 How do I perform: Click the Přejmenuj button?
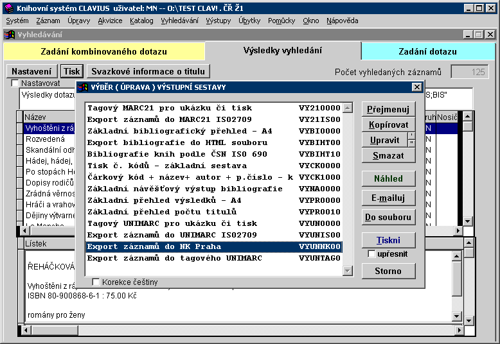[388, 109]
